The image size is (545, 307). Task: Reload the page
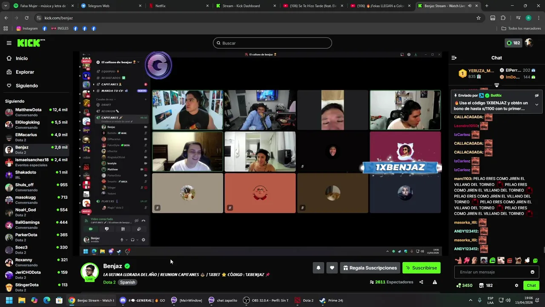coord(26,18)
